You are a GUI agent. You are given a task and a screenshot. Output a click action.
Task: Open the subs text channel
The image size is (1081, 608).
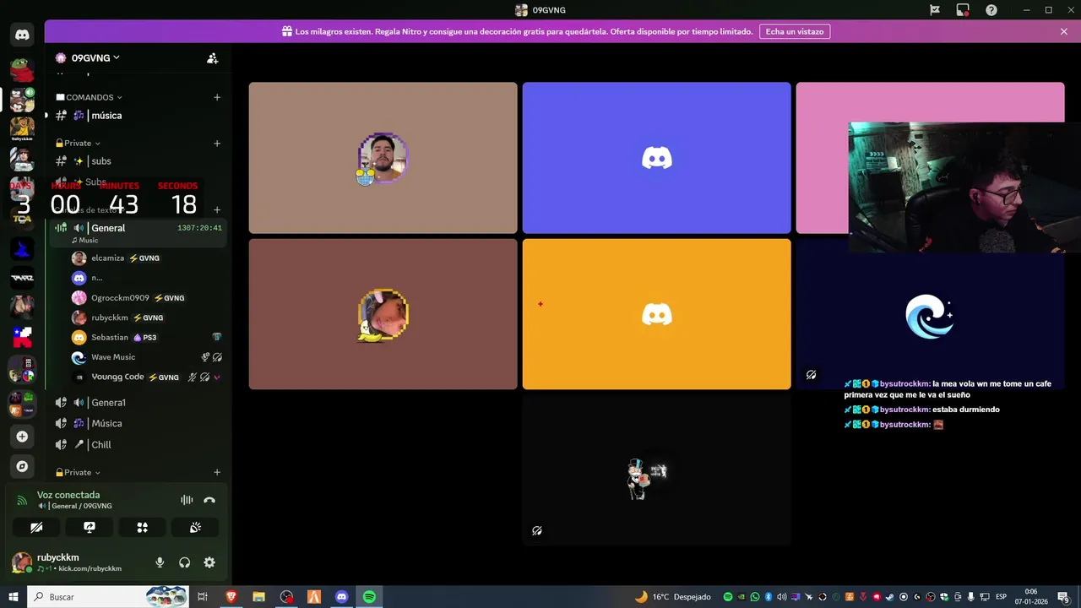[x=138, y=161]
